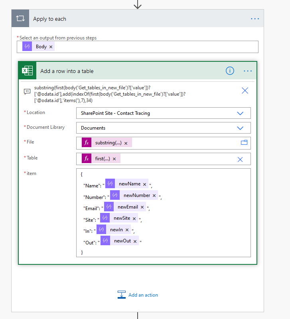Viewport: 290px width, 319px height.
Task: Remove the newEmail token from item
Action: pos(142,207)
